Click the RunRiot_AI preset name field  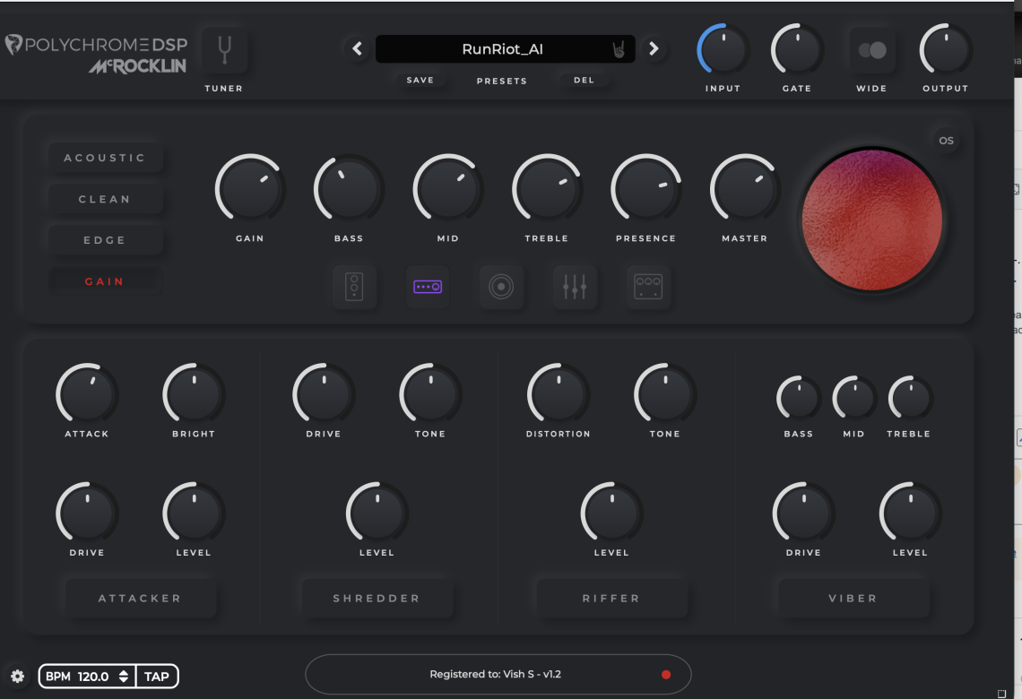tap(505, 49)
